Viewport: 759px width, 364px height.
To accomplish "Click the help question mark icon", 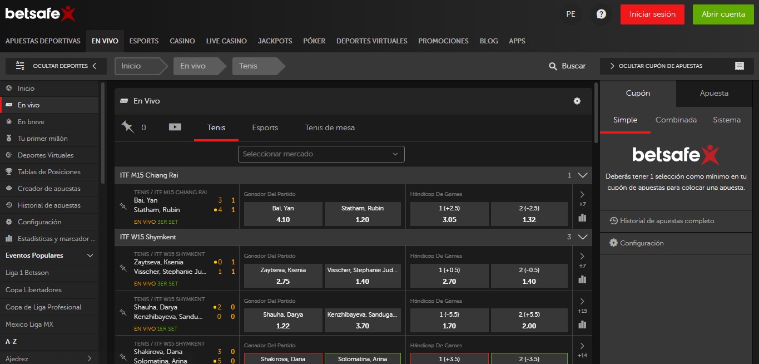I will [x=601, y=14].
